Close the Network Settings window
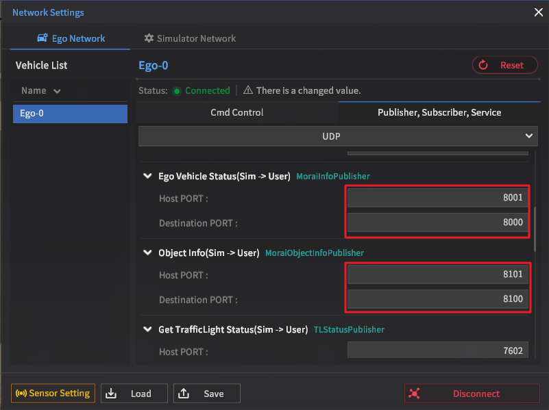Viewport: 549px width, 410px height. coord(537,12)
